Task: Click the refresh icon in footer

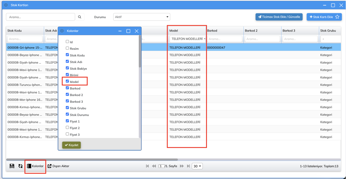Action: tap(20, 166)
